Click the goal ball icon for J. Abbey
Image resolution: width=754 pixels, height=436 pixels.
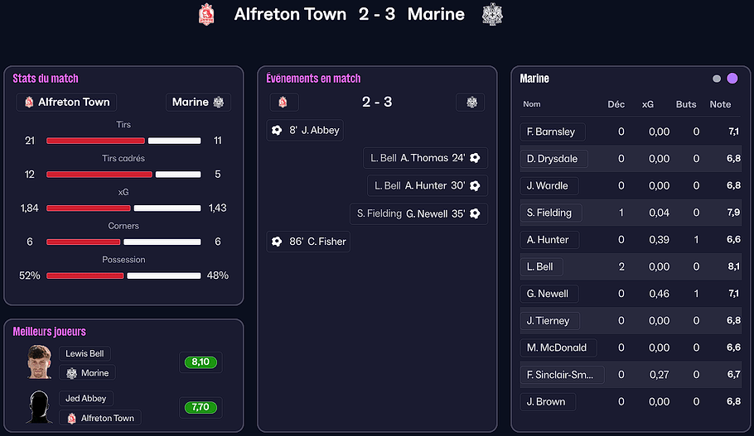(x=277, y=130)
